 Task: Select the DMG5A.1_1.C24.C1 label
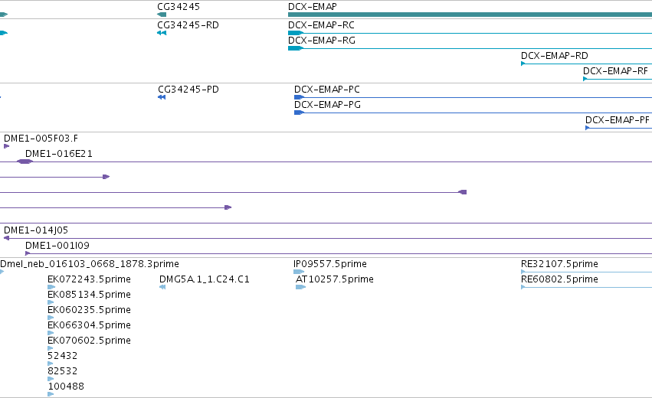(204, 279)
